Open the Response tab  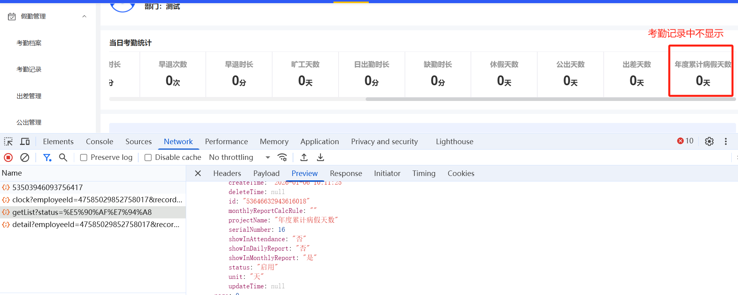pos(346,173)
